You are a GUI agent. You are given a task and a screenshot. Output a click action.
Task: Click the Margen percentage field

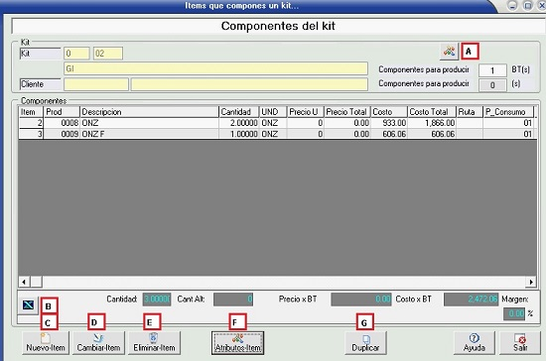(514, 313)
